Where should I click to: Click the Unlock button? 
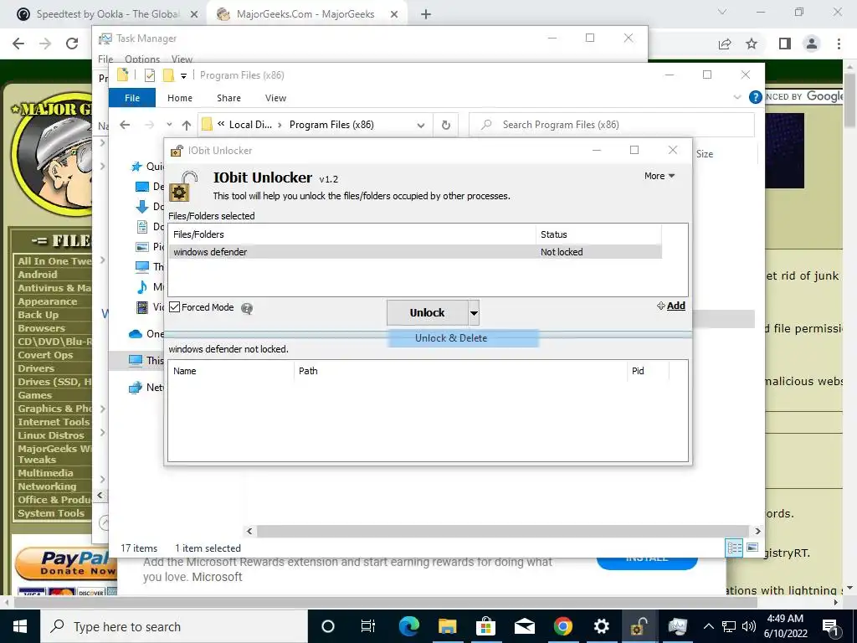[428, 313]
